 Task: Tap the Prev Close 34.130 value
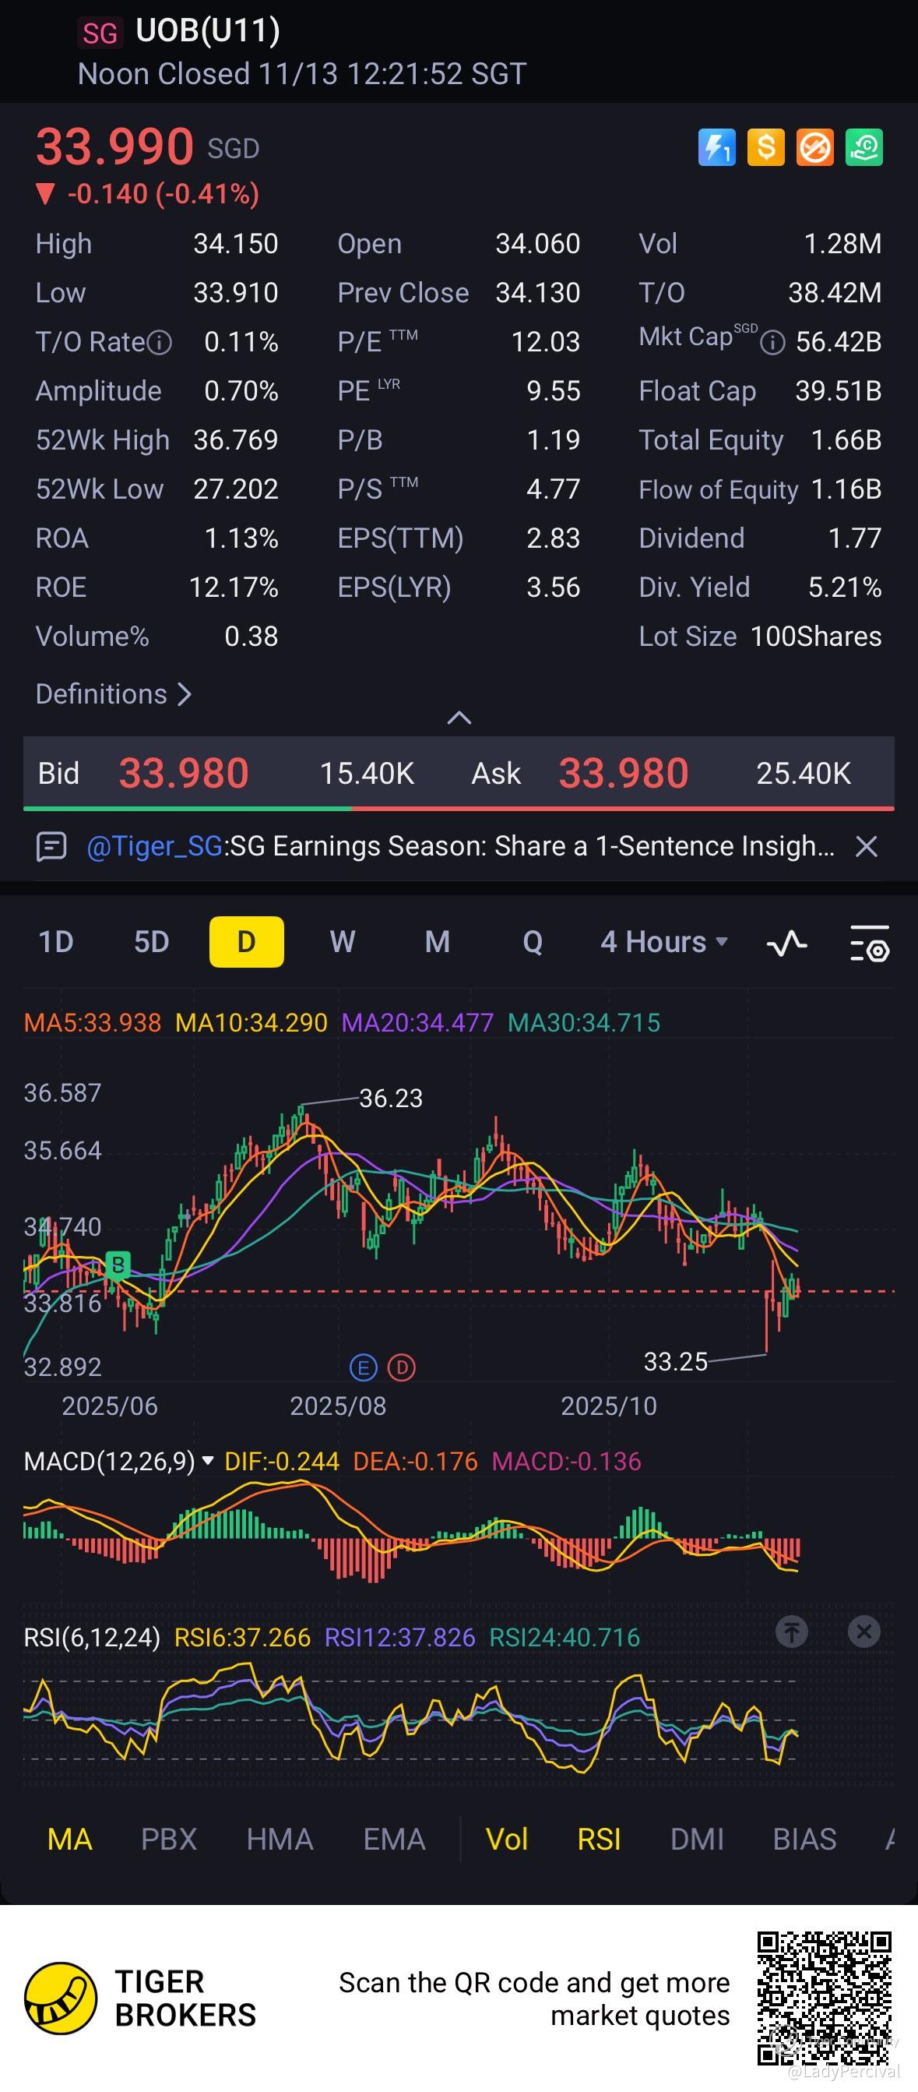coord(537,293)
